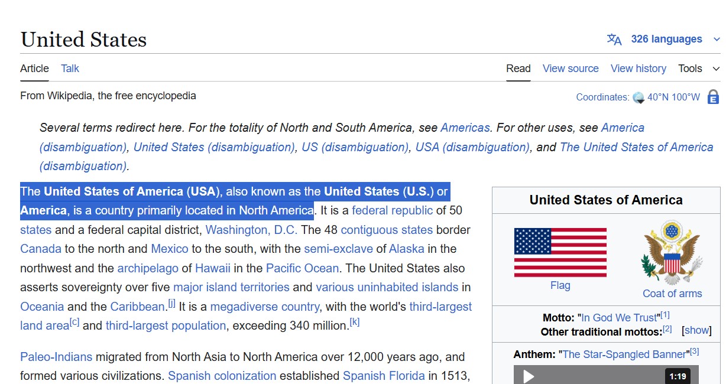Select the Read tab
This screenshot has height=384, width=726.
pyautogui.click(x=518, y=69)
